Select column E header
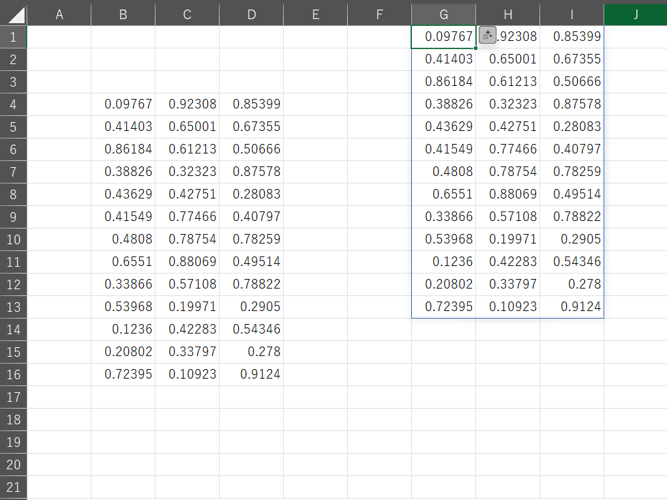667x500 pixels. pos(315,15)
